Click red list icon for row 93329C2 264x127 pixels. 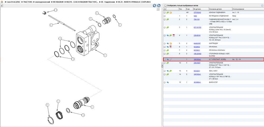[171, 47]
